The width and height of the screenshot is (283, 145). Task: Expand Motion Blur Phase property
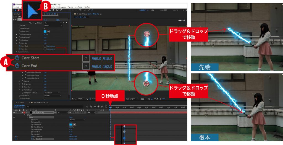pos(23,75)
